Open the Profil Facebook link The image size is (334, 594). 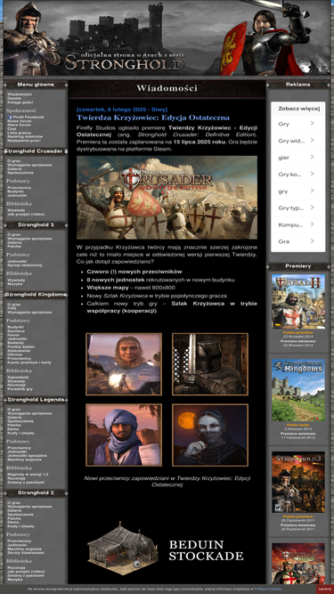(x=26, y=117)
